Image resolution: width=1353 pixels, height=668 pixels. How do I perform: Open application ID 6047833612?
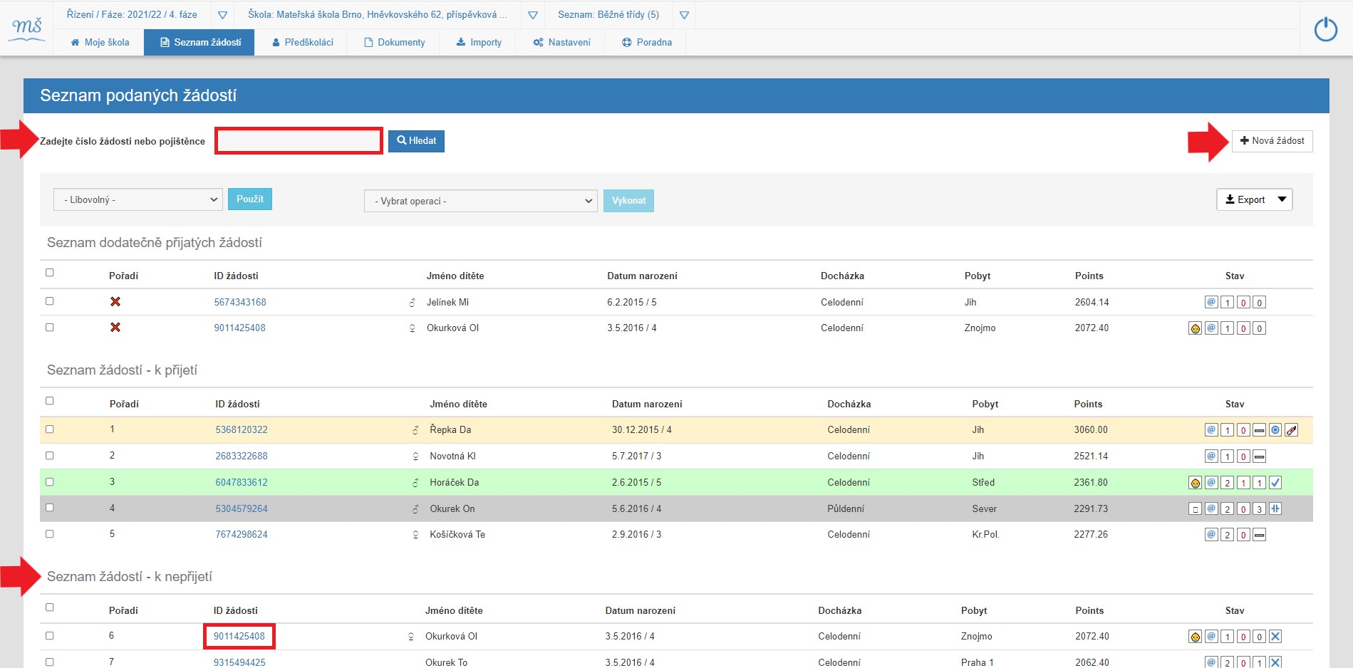242,482
